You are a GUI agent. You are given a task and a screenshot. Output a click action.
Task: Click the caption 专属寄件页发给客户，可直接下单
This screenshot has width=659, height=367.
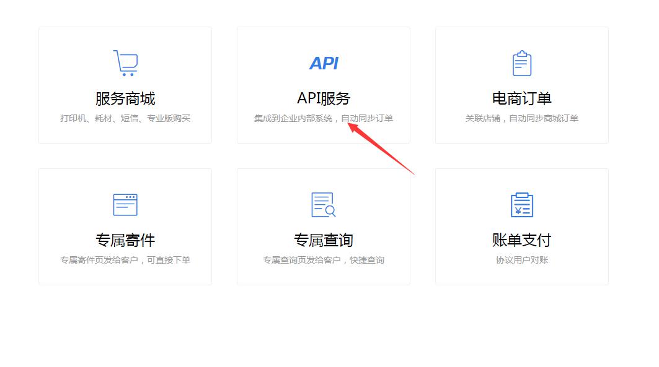pos(125,260)
